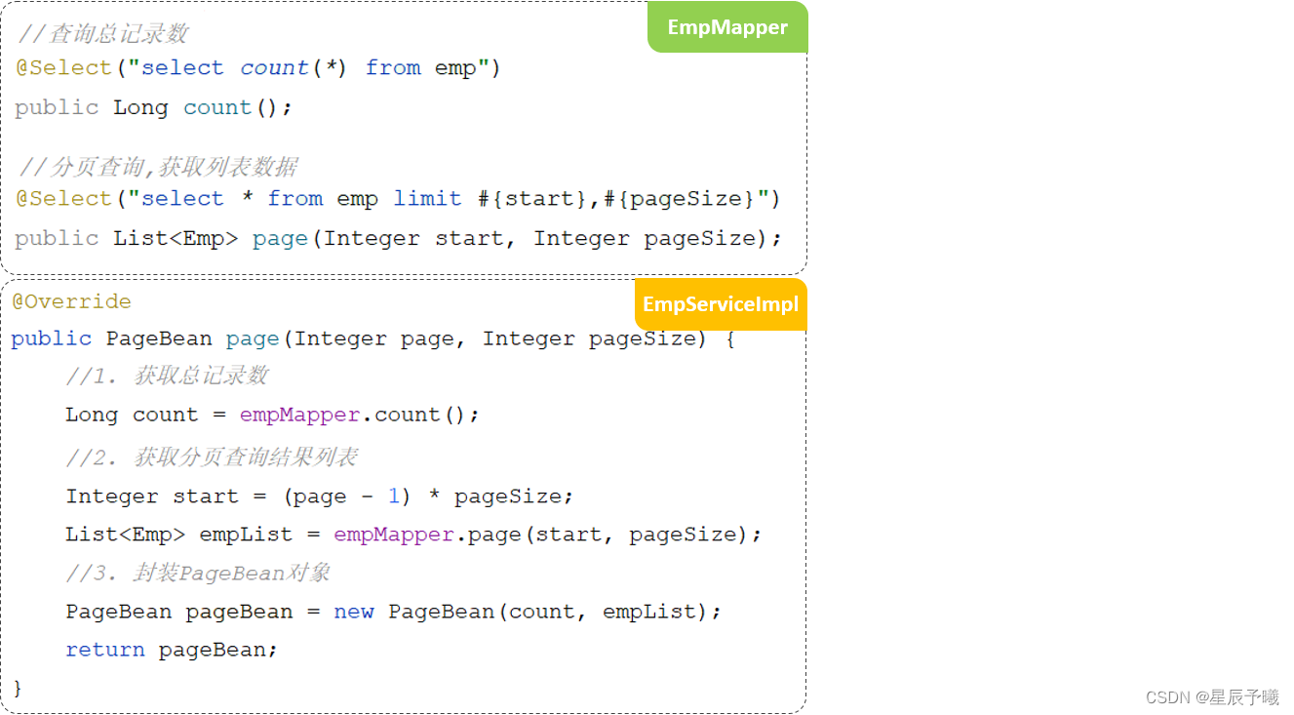Image resolution: width=1294 pixels, height=715 pixels.
Task: Click the comment '//1. 获取总记录数'
Action: pos(167,377)
